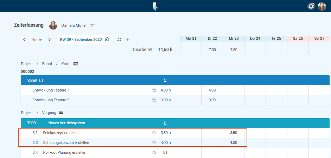Open the Entwicklung Feature 2 row
Screen dimensions: 331x158
point(51,100)
